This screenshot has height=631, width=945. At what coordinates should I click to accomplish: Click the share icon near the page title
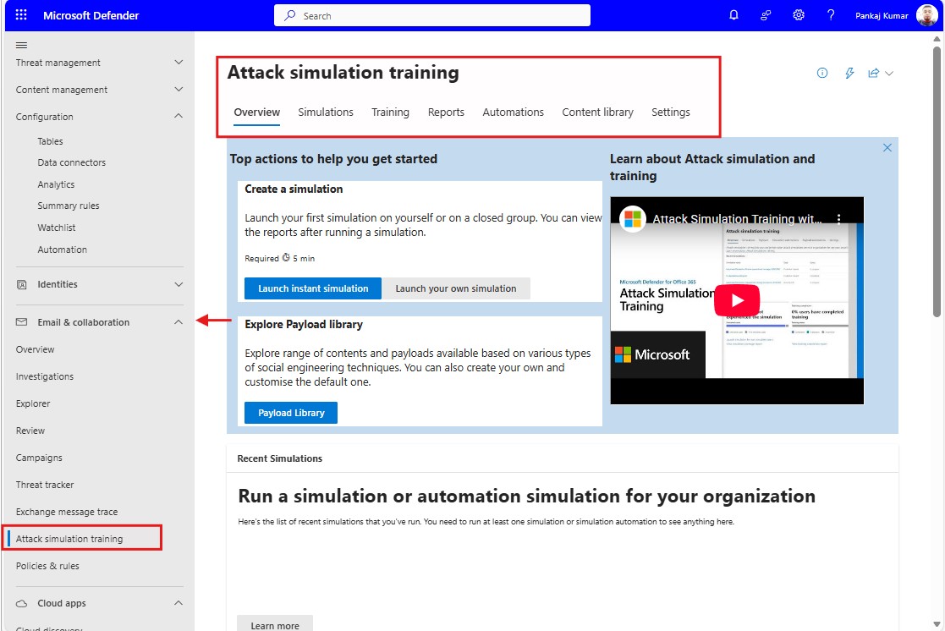(871, 74)
